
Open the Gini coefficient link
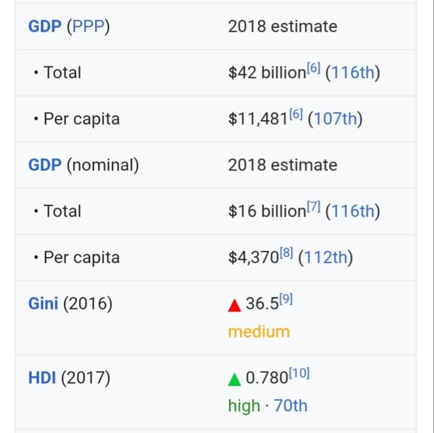[x=43, y=303]
